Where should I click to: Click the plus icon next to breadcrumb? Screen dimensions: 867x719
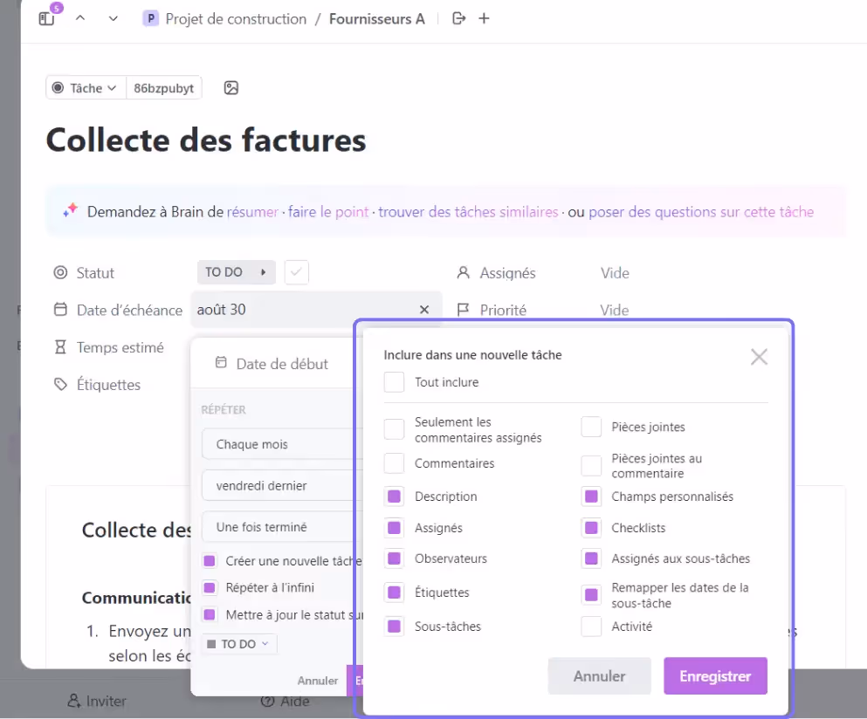tap(483, 18)
